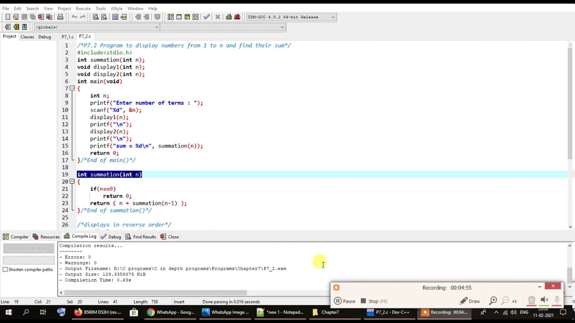Toggle microphone in recorder panel
Viewport: 575px width, 323px height.
pyautogui.click(x=557, y=300)
